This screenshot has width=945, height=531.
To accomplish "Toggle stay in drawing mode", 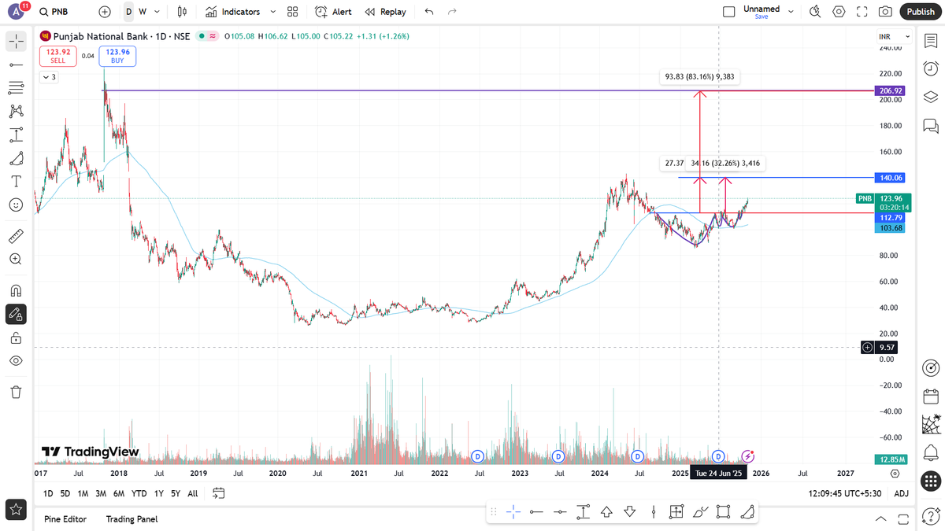I will 16,314.
